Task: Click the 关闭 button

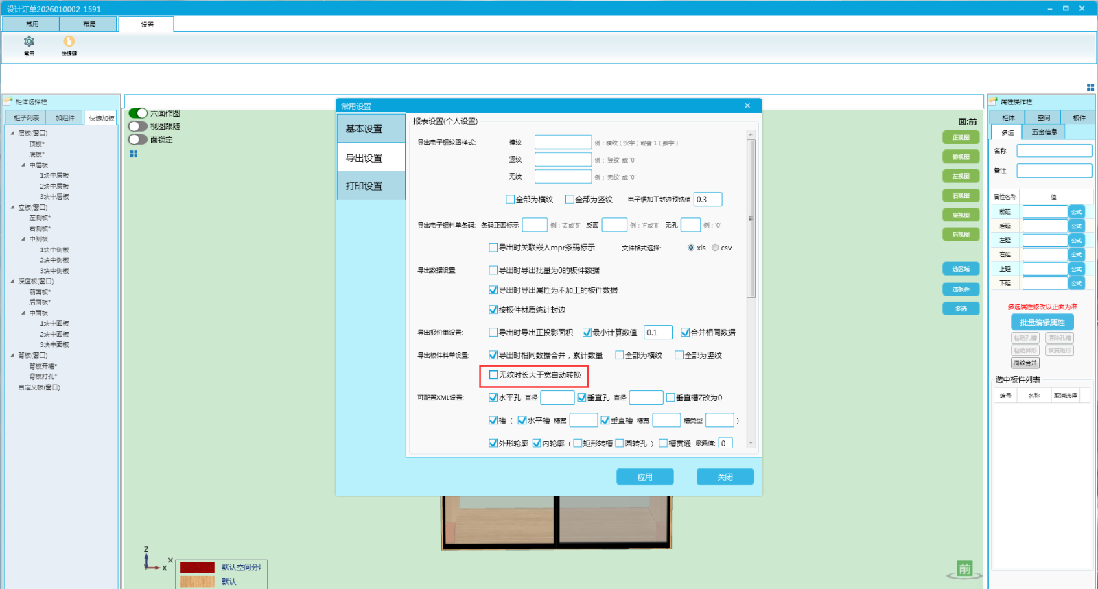Action: [725, 477]
